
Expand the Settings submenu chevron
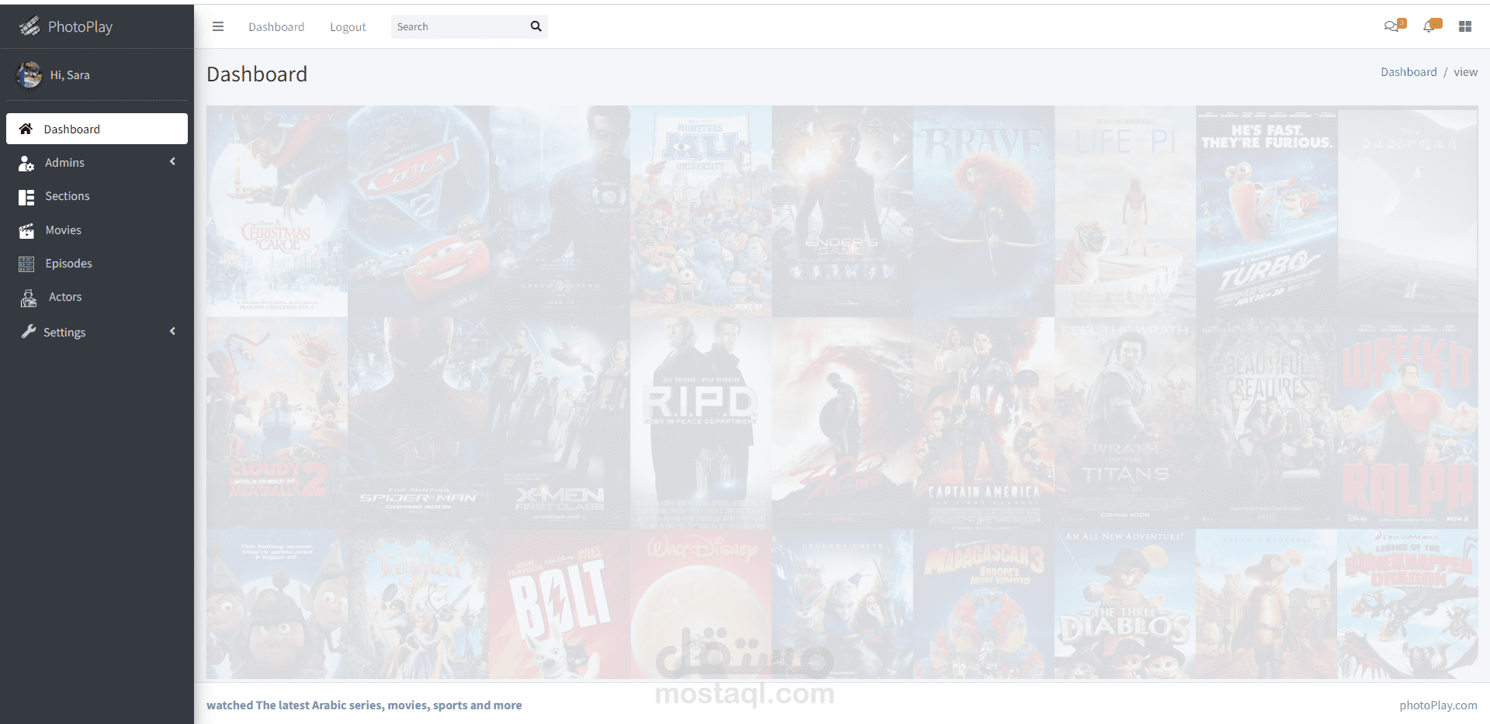pos(172,331)
